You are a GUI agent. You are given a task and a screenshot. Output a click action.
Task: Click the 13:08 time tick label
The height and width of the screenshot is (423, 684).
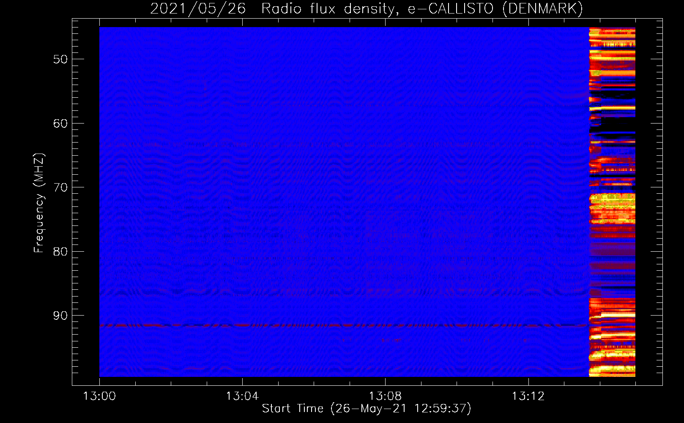[x=385, y=396]
